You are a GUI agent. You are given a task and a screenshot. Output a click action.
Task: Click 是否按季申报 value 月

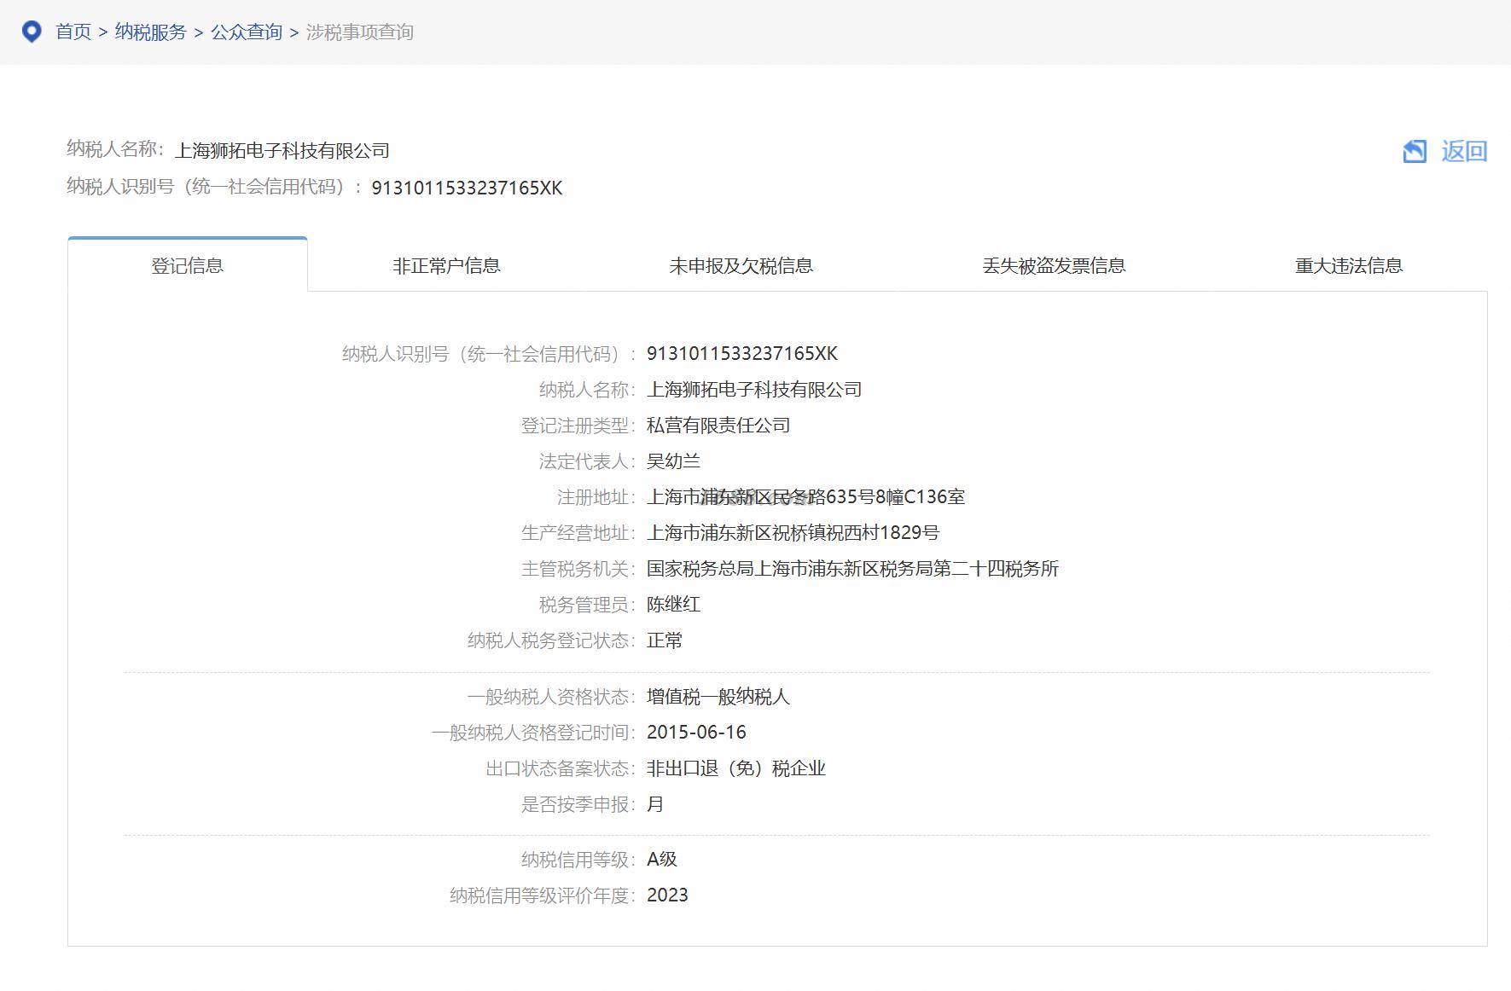click(x=655, y=804)
